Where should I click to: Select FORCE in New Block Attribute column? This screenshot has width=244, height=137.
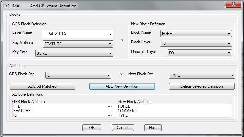click(124, 106)
